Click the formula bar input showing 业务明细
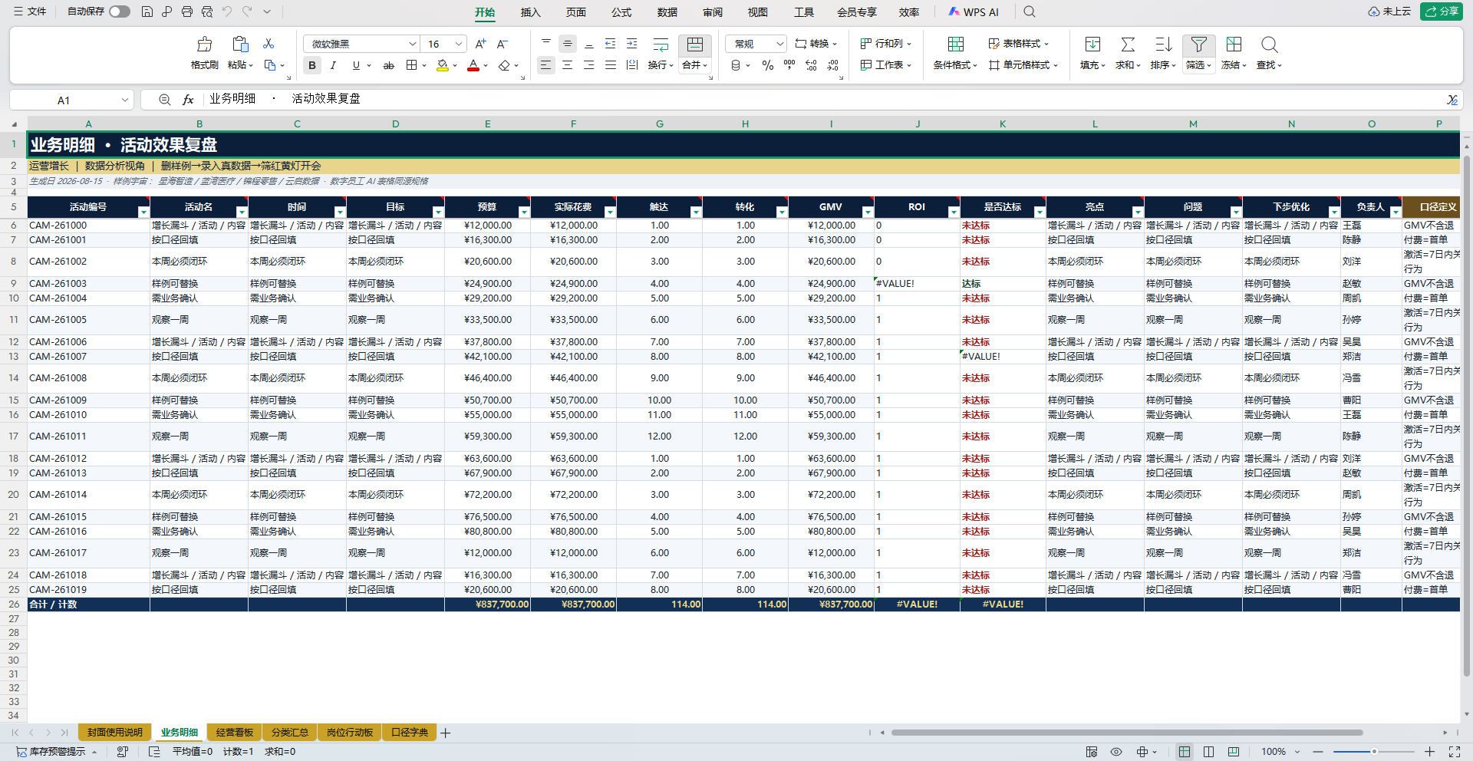The image size is (1473, 761). [825, 100]
